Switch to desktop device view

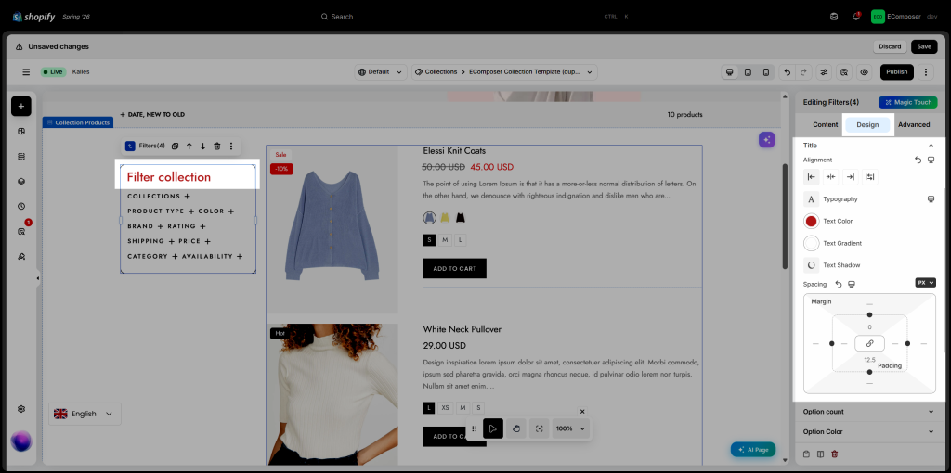coord(730,72)
